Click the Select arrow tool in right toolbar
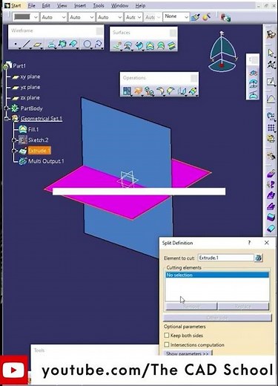Screen dimensions: 278x386 pyautogui.click(x=271, y=53)
